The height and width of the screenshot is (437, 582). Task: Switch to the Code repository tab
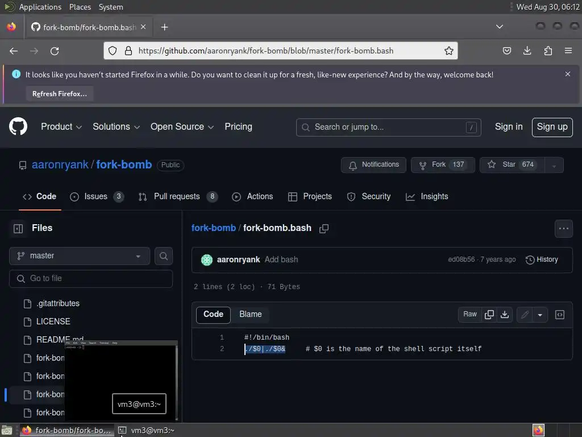point(40,196)
